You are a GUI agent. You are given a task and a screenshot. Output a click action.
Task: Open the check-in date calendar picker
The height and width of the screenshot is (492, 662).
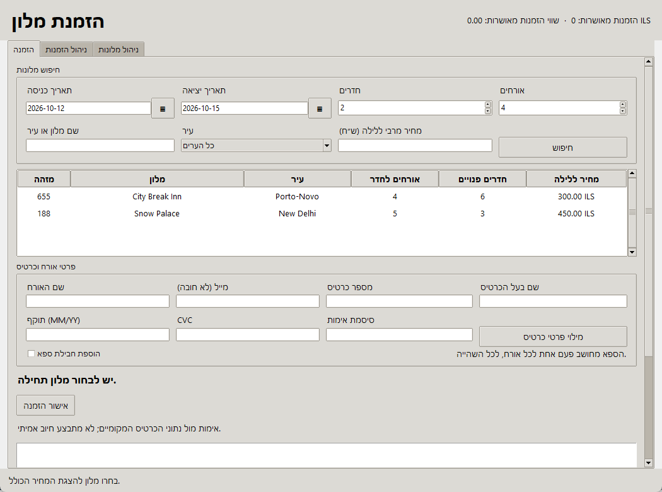tap(163, 108)
